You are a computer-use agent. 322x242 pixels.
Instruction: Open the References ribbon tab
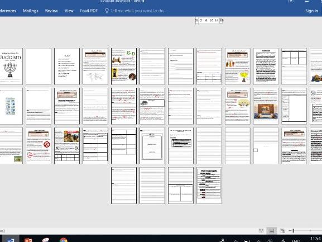(x=8, y=11)
